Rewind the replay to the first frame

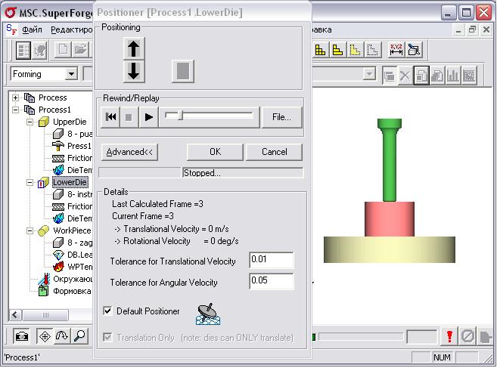(x=110, y=117)
